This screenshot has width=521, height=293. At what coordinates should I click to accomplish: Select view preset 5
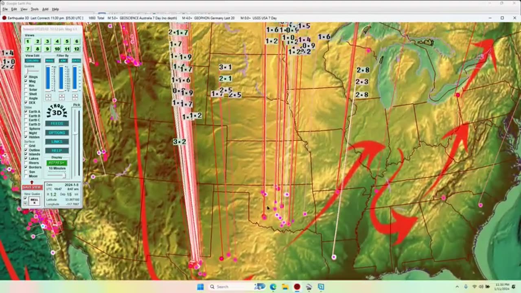coord(67,41)
